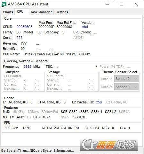Image resolution: width=144 pixels, height=154 pixels.
Task: Click the L2 Cache value 256
Action: click(99, 102)
